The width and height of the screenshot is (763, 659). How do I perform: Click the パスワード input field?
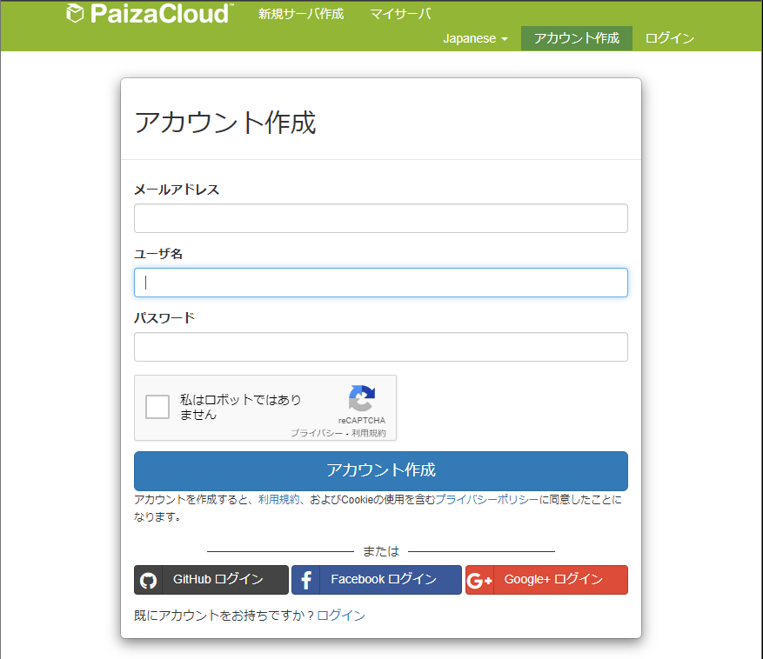[380, 347]
